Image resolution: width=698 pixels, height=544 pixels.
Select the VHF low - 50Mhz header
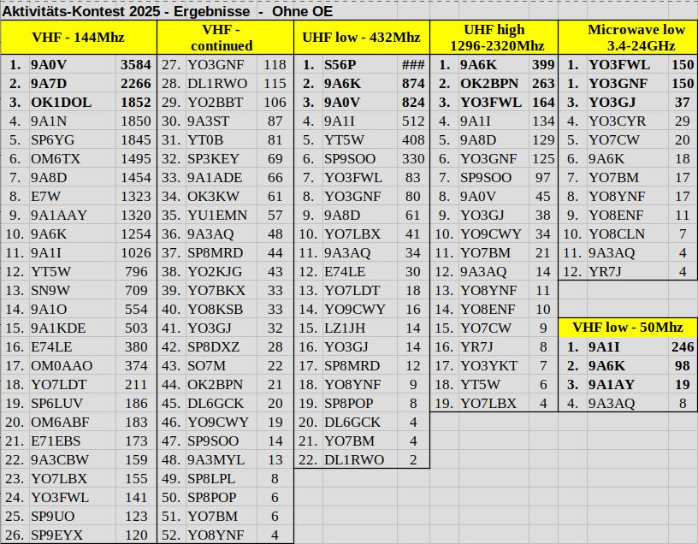coord(628,328)
